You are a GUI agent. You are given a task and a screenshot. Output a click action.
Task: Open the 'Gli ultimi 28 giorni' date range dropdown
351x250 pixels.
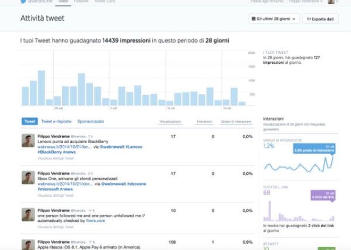[x=274, y=19]
